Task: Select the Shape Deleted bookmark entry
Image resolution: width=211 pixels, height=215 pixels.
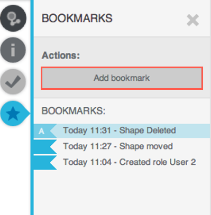Action: 122,130
